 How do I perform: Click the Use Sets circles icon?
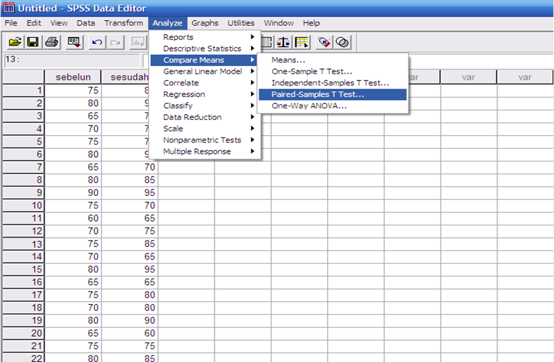click(x=342, y=43)
